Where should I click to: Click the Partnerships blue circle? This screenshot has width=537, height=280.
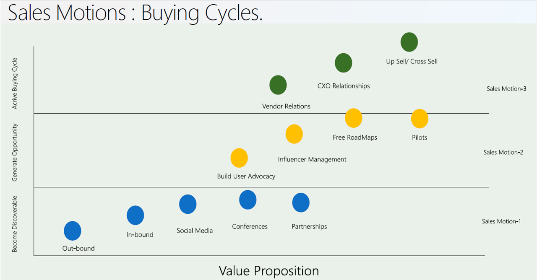point(301,203)
